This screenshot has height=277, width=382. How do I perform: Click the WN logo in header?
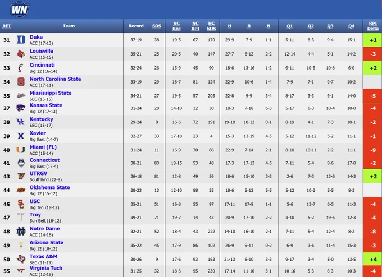click(20, 10)
